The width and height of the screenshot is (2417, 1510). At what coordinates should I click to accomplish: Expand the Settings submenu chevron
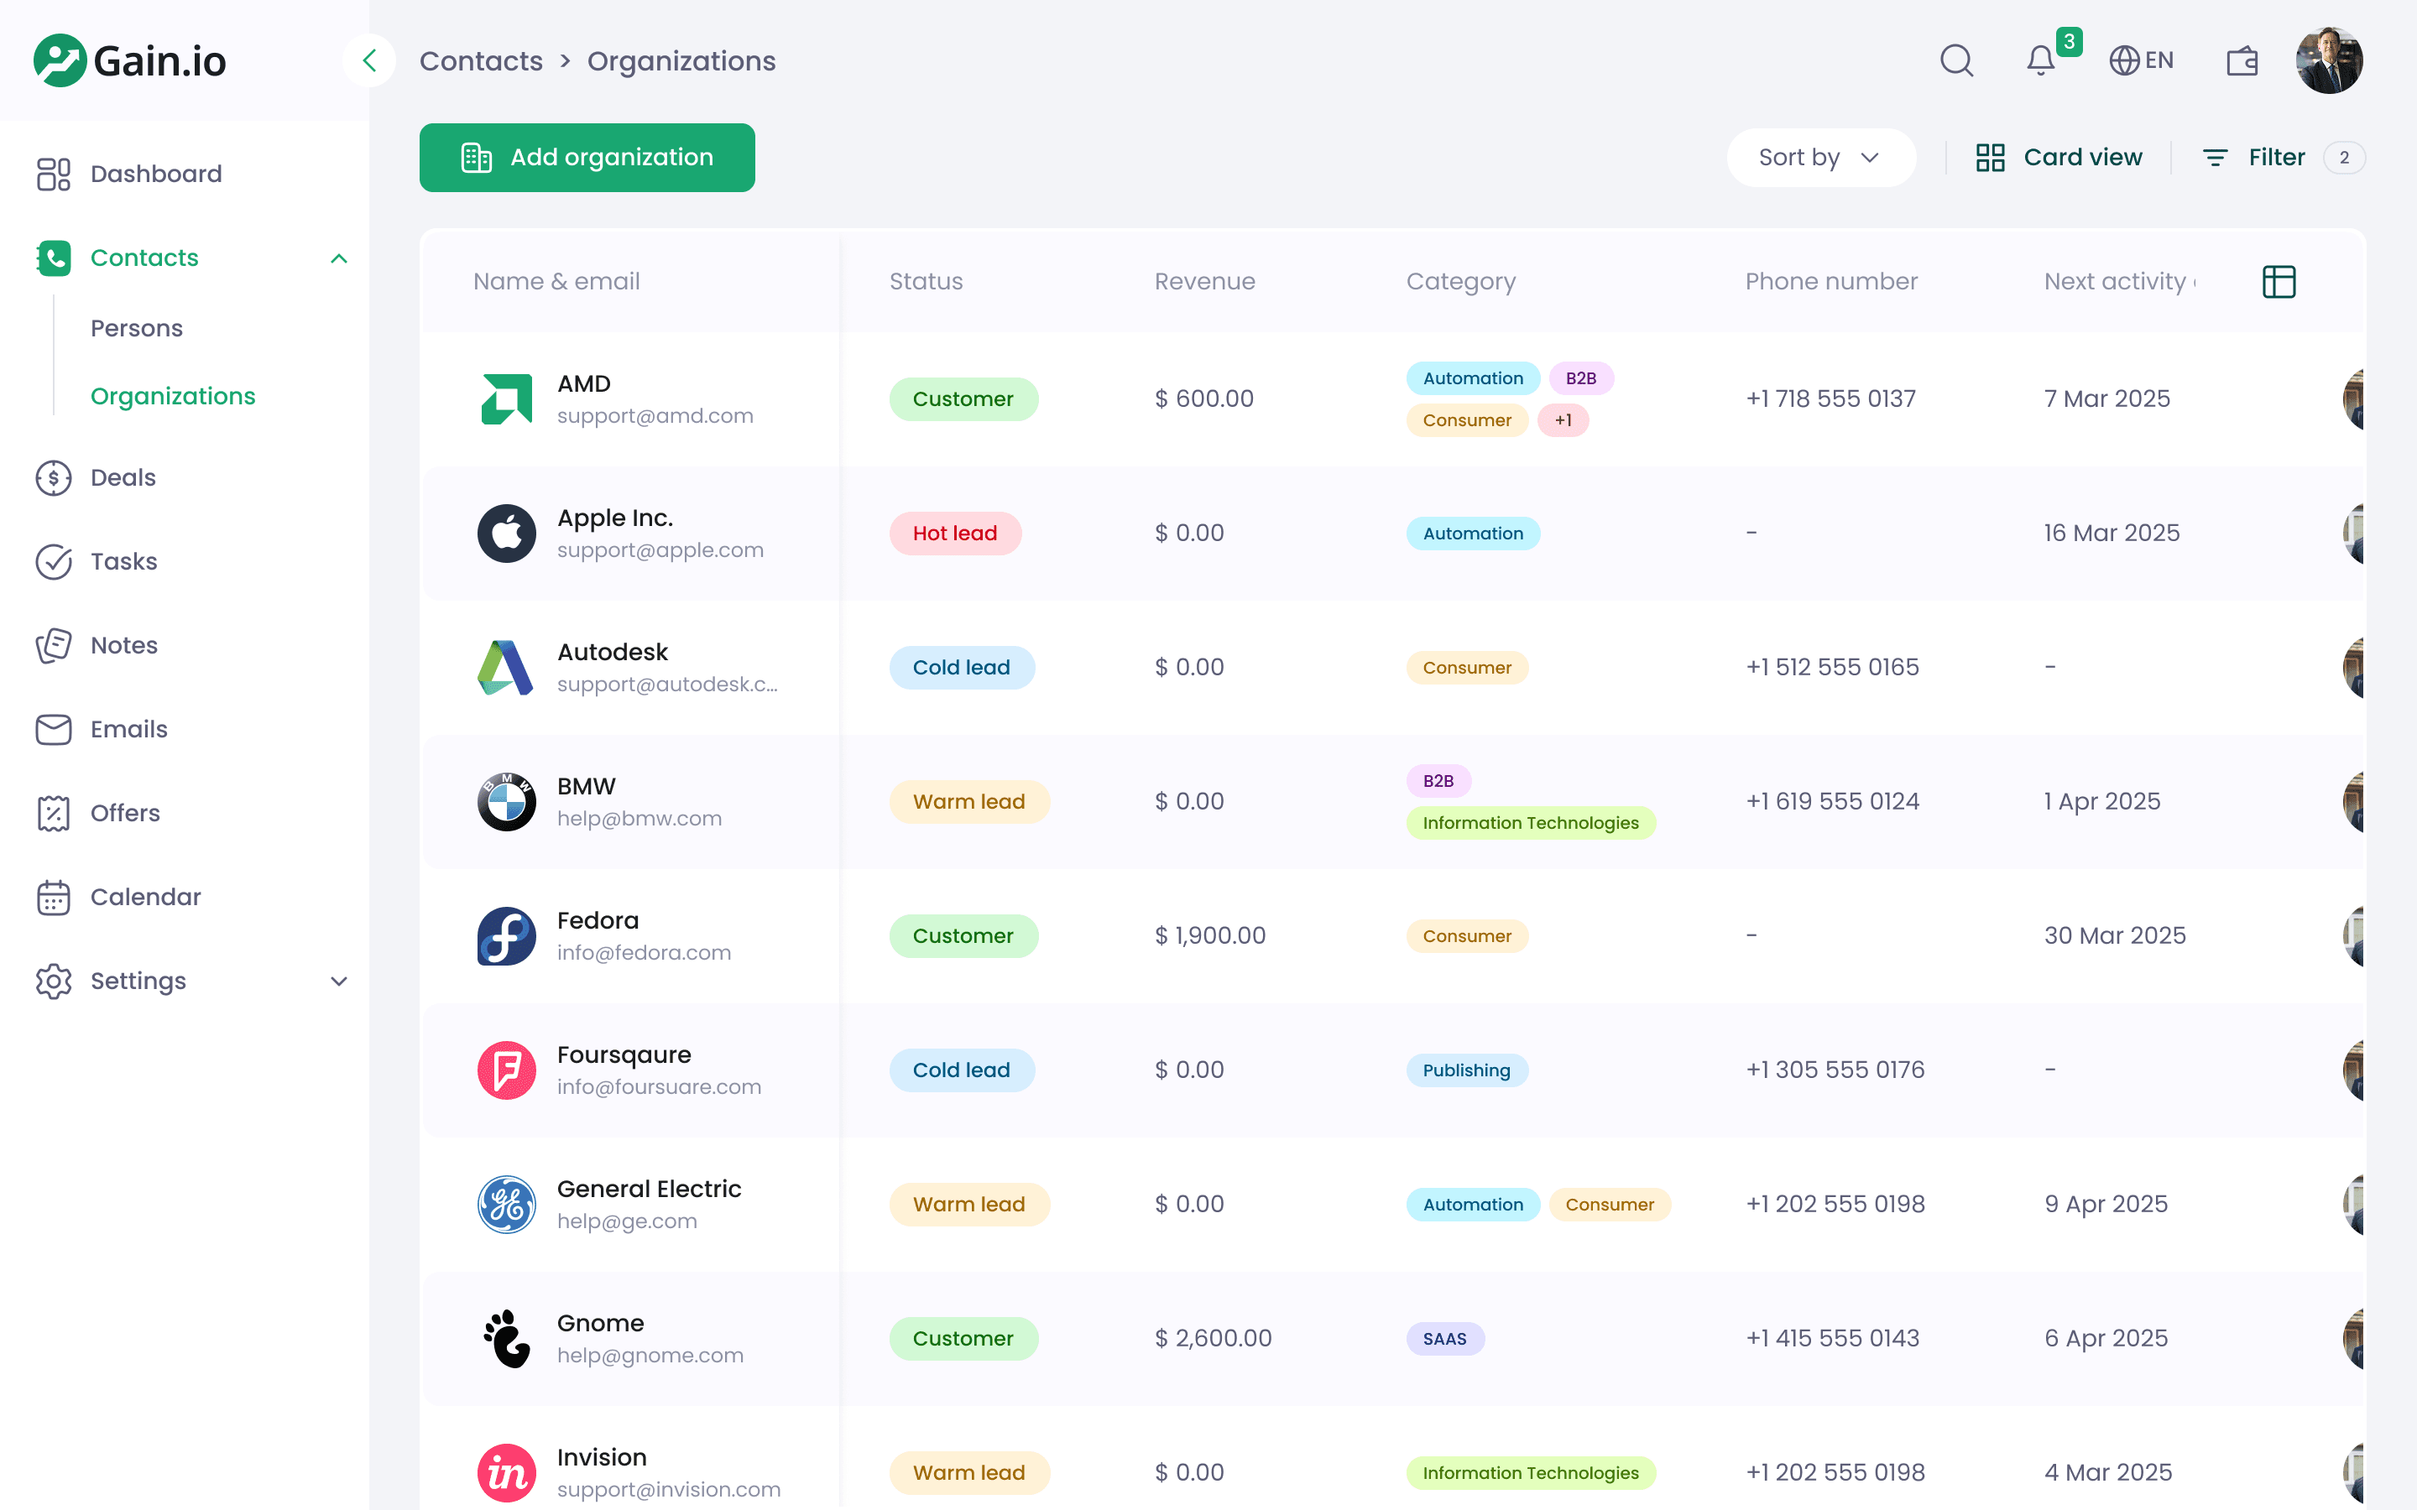click(338, 981)
